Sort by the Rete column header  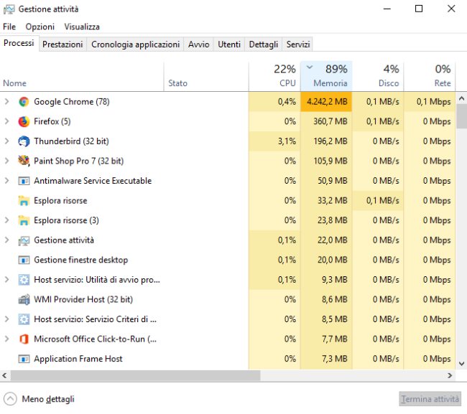[430, 77]
